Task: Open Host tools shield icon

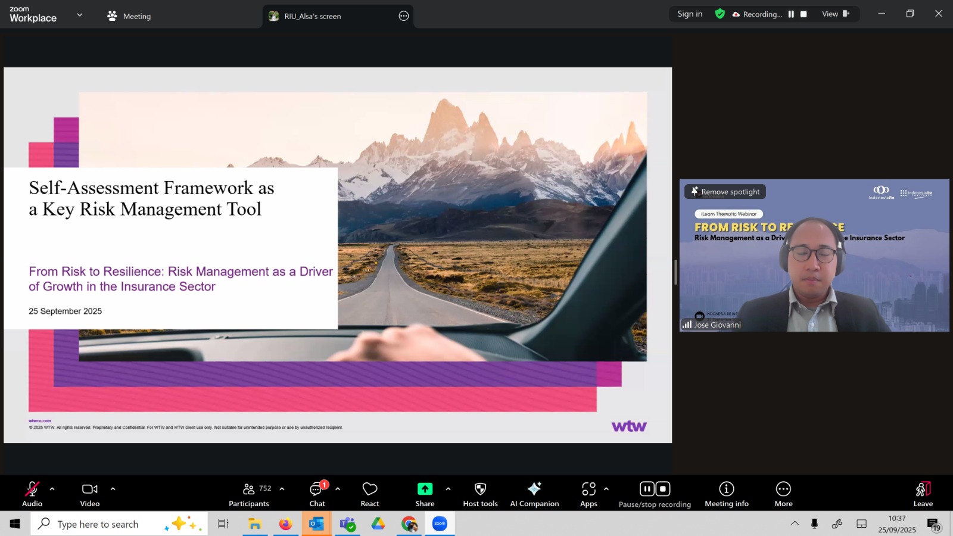Action: pos(480,494)
